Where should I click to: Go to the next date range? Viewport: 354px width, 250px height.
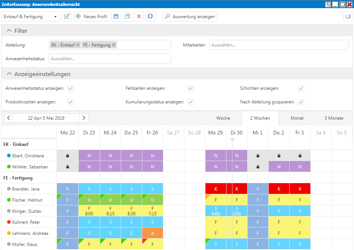[x=84, y=118]
